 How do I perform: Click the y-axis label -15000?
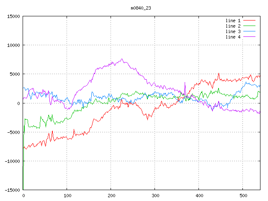point(12,190)
